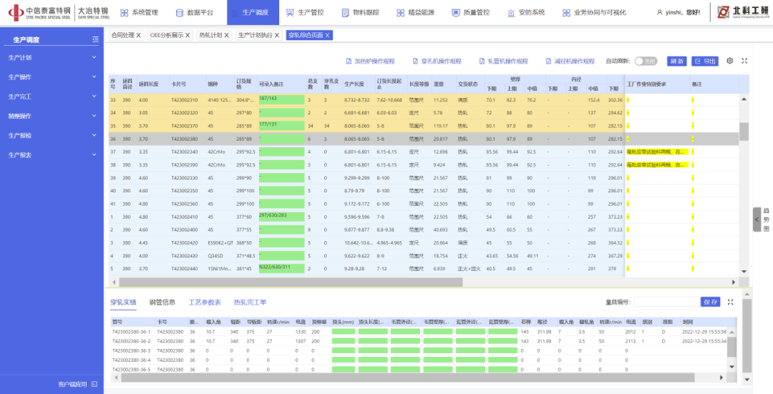Open the 质量管控 module icon

454,12
